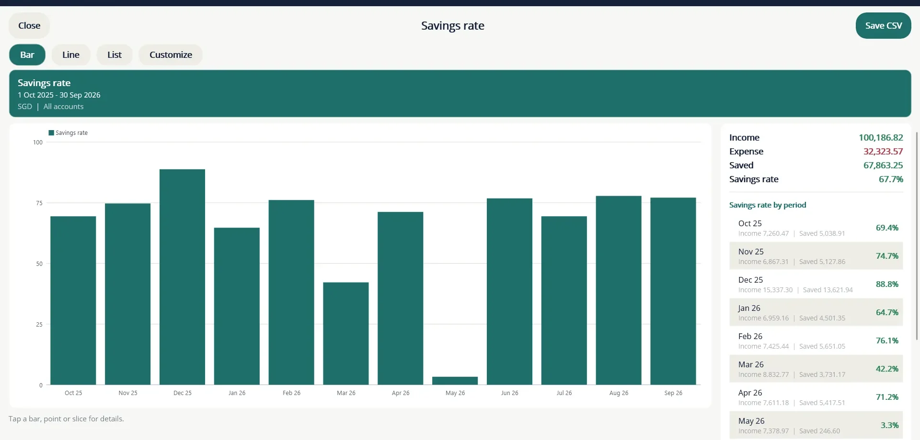Tap the Jun 26 bar
920x440 pixels.
510,291
